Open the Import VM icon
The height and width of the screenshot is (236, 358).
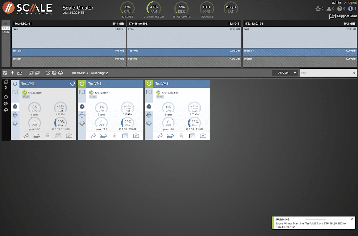(x=20, y=73)
